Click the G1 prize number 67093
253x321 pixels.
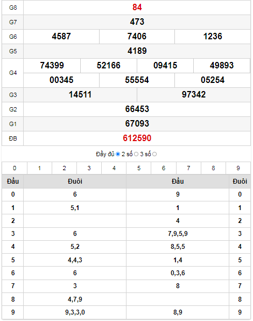(x=137, y=124)
